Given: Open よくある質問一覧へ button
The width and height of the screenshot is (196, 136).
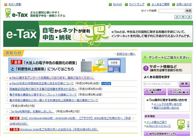Looking at the screenshot, I should pos(155,91).
